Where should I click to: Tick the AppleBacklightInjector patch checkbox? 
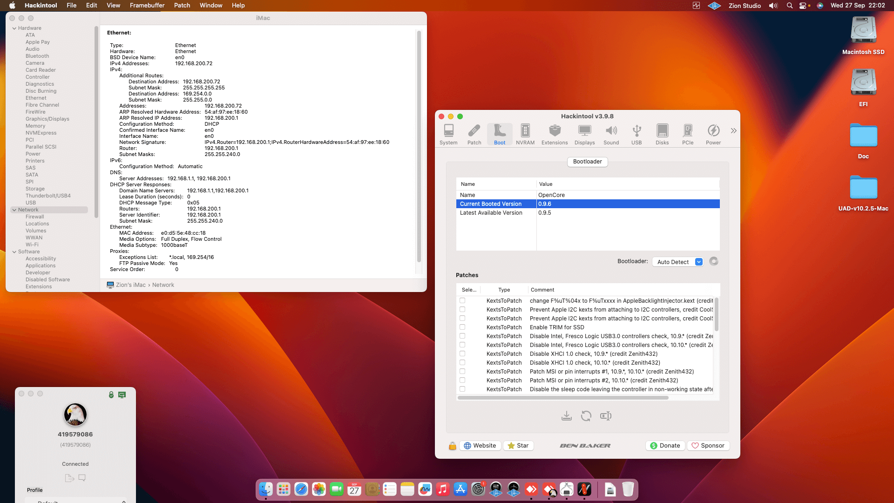[462, 300]
